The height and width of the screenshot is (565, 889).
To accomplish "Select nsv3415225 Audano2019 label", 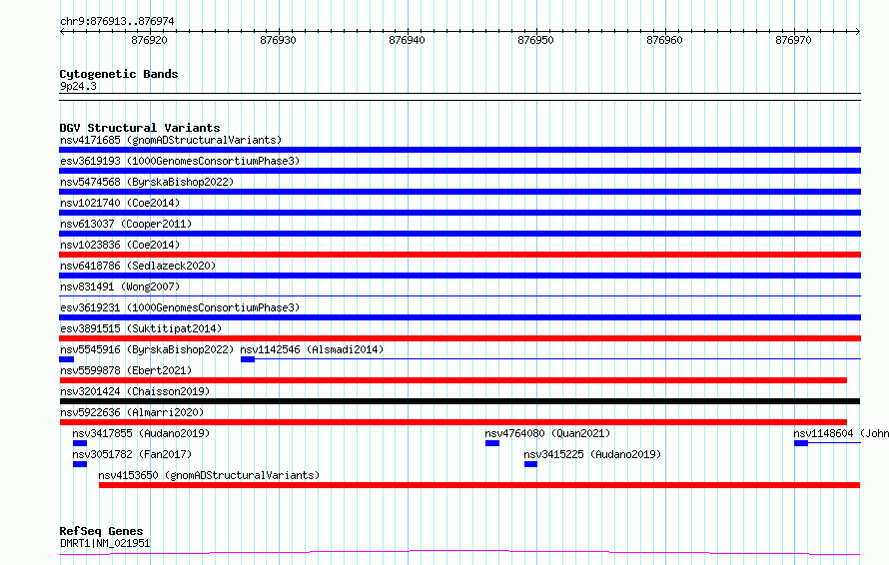I will coord(592,454).
